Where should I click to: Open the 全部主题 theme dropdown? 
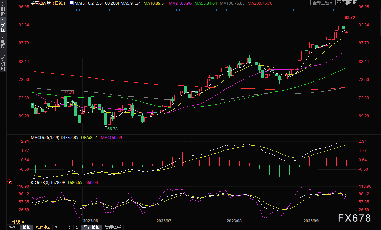(323, 3)
